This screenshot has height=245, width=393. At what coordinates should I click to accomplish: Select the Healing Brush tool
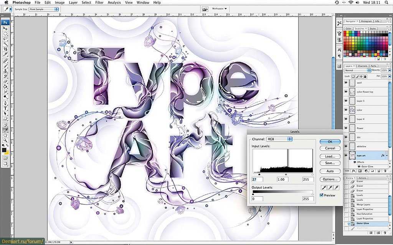[x=5, y=60]
